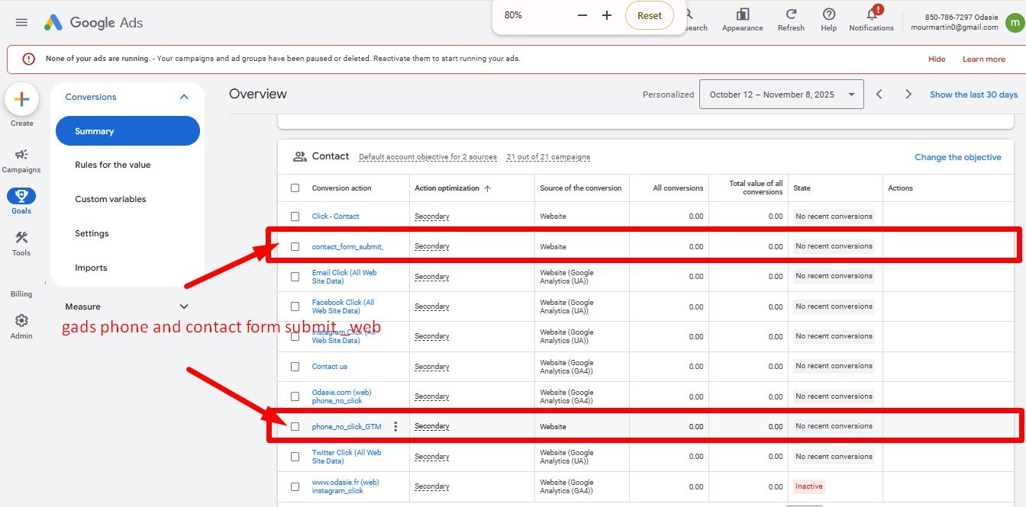Check the Twitter Click row checkbox
The width and height of the screenshot is (1026, 507).
coord(295,457)
